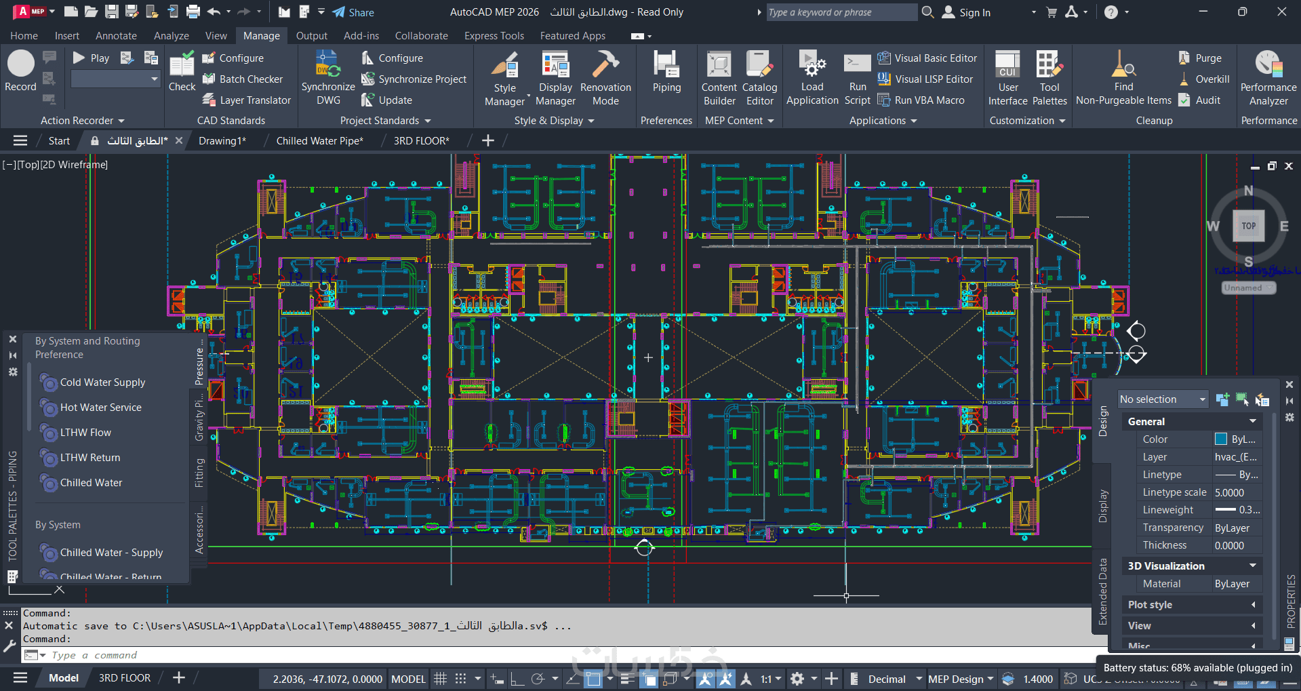The height and width of the screenshot is (691, 1301).
Task: Click the command line input field
Action: pos(556,655)
